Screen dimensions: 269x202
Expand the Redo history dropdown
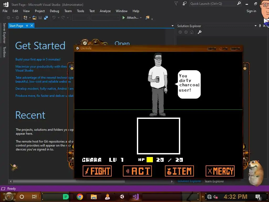[x=68, y=18]
